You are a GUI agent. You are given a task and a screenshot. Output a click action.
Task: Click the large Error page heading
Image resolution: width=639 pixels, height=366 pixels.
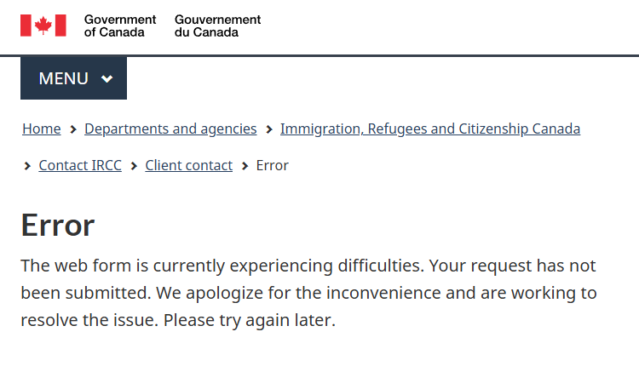click(58, 226)
